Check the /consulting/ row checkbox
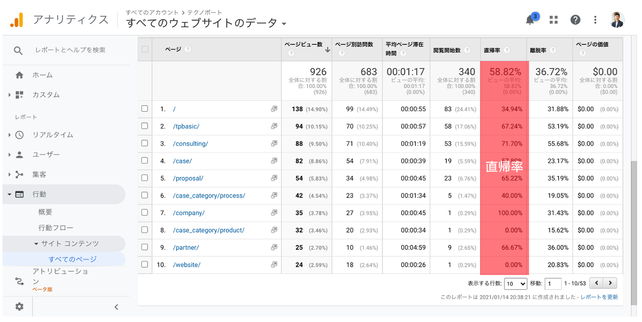This screenshot has width=642, height=322. point(145,143)
